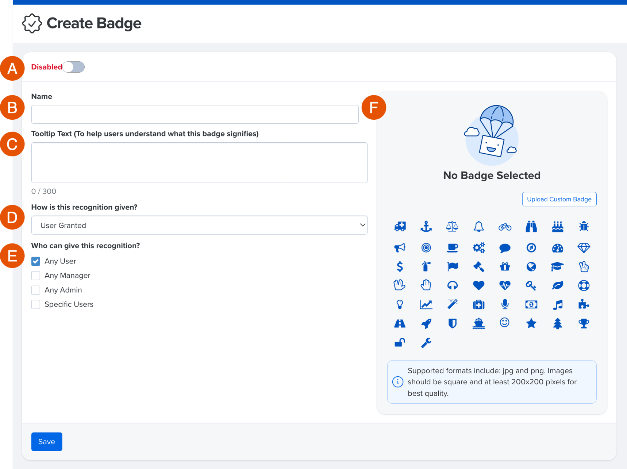Choose the rocket badge icon
Viewport: 627px width, 469px height.
[x=426, y=323]
